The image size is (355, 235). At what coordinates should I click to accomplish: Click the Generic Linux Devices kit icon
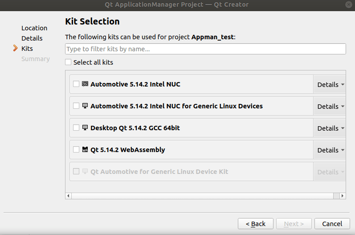coord(85,106)
